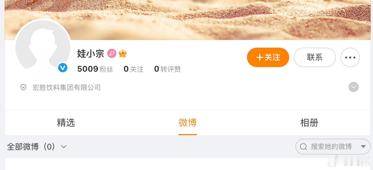View the 5009 粉丝 followers list
This screenshot has width=373, height=170.
point(95,69)
